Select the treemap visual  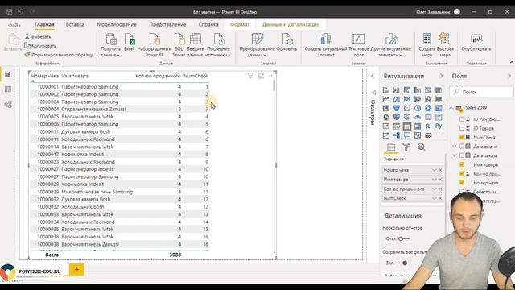439,108
